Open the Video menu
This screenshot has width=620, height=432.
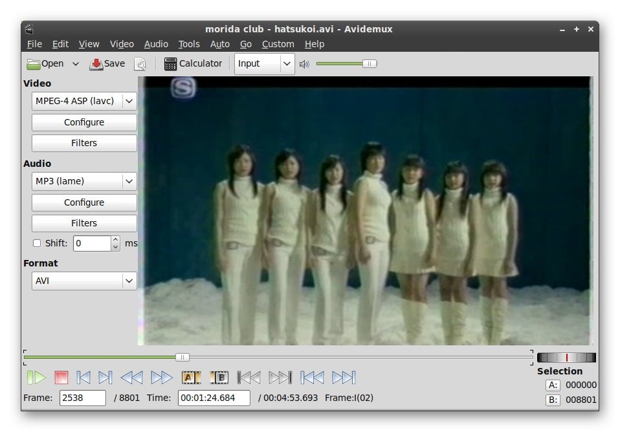122,44
